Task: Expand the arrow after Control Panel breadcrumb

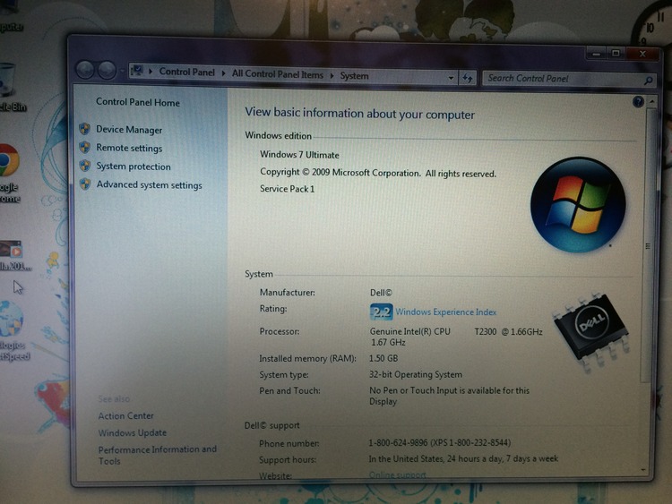Action: pyautogui.click(x=223, y=73)
